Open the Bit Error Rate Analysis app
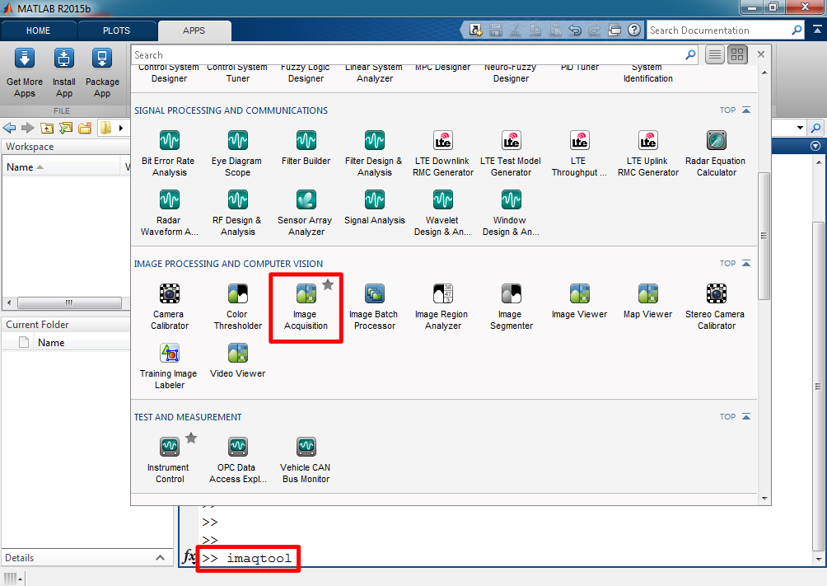Viewport: 827px width, 586px height. point(168,153)
